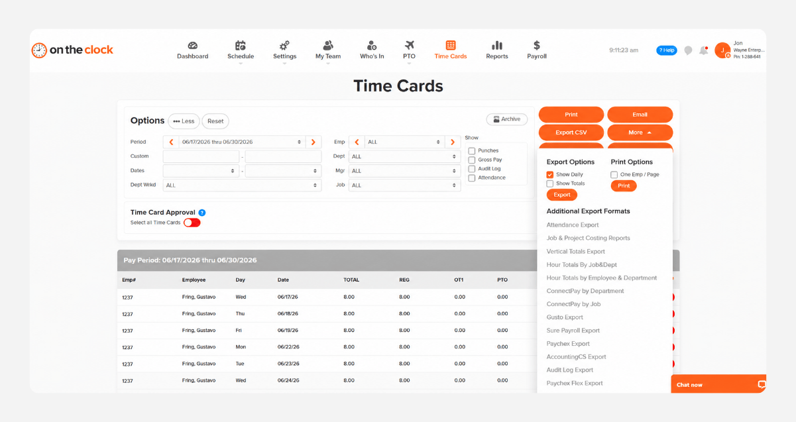Enable the Audit Log checkbox
The width and height of the screenshot is (796, 422).
point(472,169)
